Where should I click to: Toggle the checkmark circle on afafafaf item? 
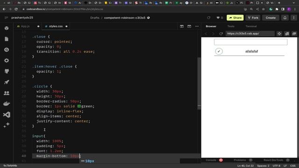click(x=219, y=51)
